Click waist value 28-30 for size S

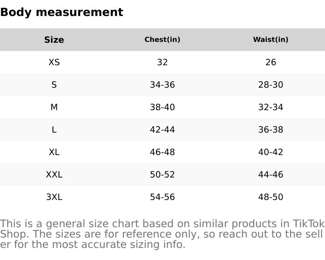(x=270, y=85)
